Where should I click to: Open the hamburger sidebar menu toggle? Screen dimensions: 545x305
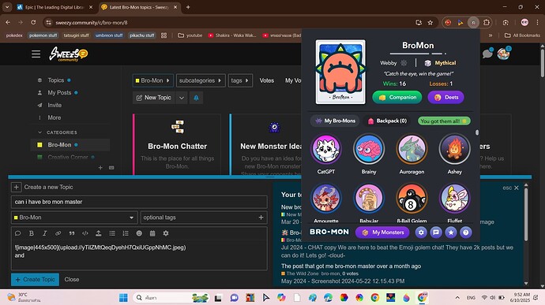coord(36,54)
